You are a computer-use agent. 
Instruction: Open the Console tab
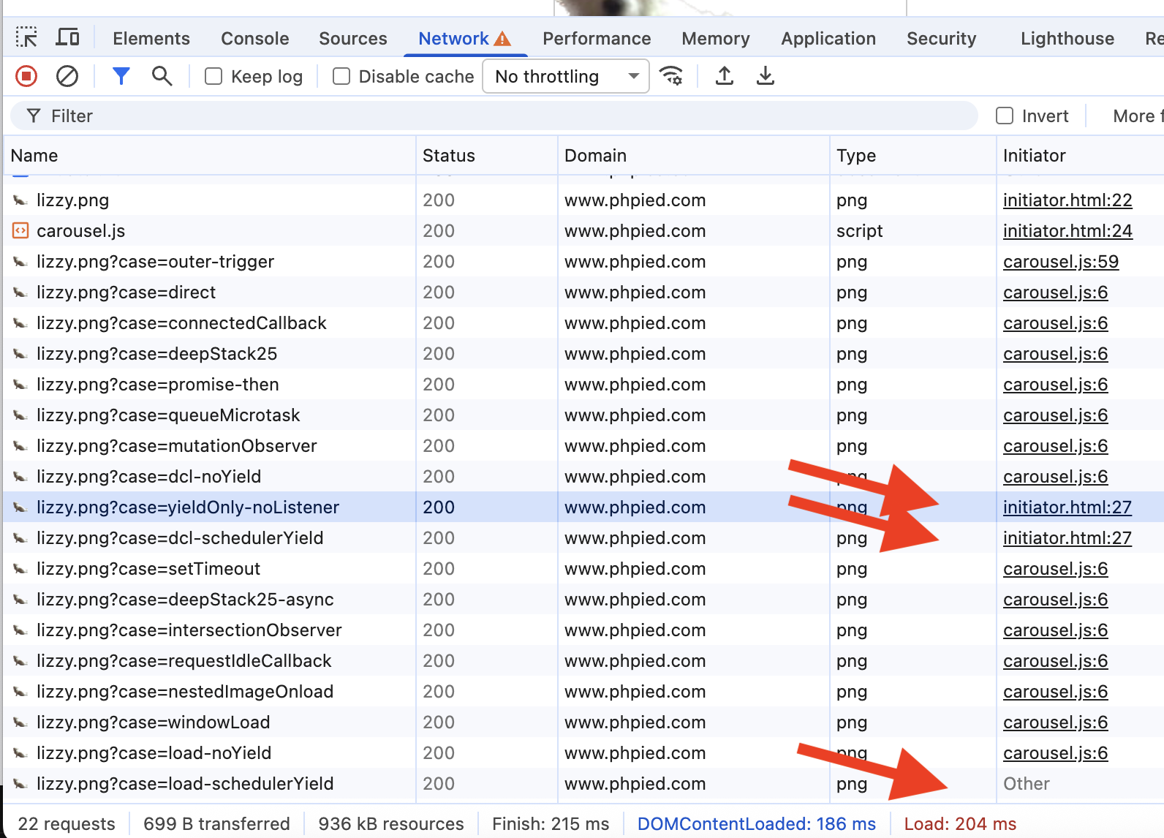(255, 39)
